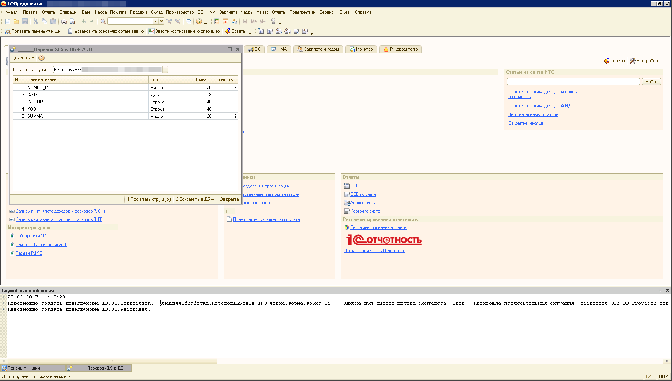Image resolution: width=672 pixels, height=381 pixels.
Task: Switch to the Руководителю tab
Action: (401, 49)
